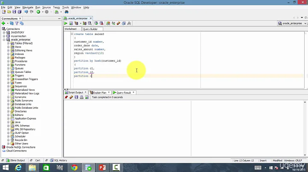308x172 pixels.
Task: Click the To Upper/Lower Case icon
Action: (x=113, y=23)
